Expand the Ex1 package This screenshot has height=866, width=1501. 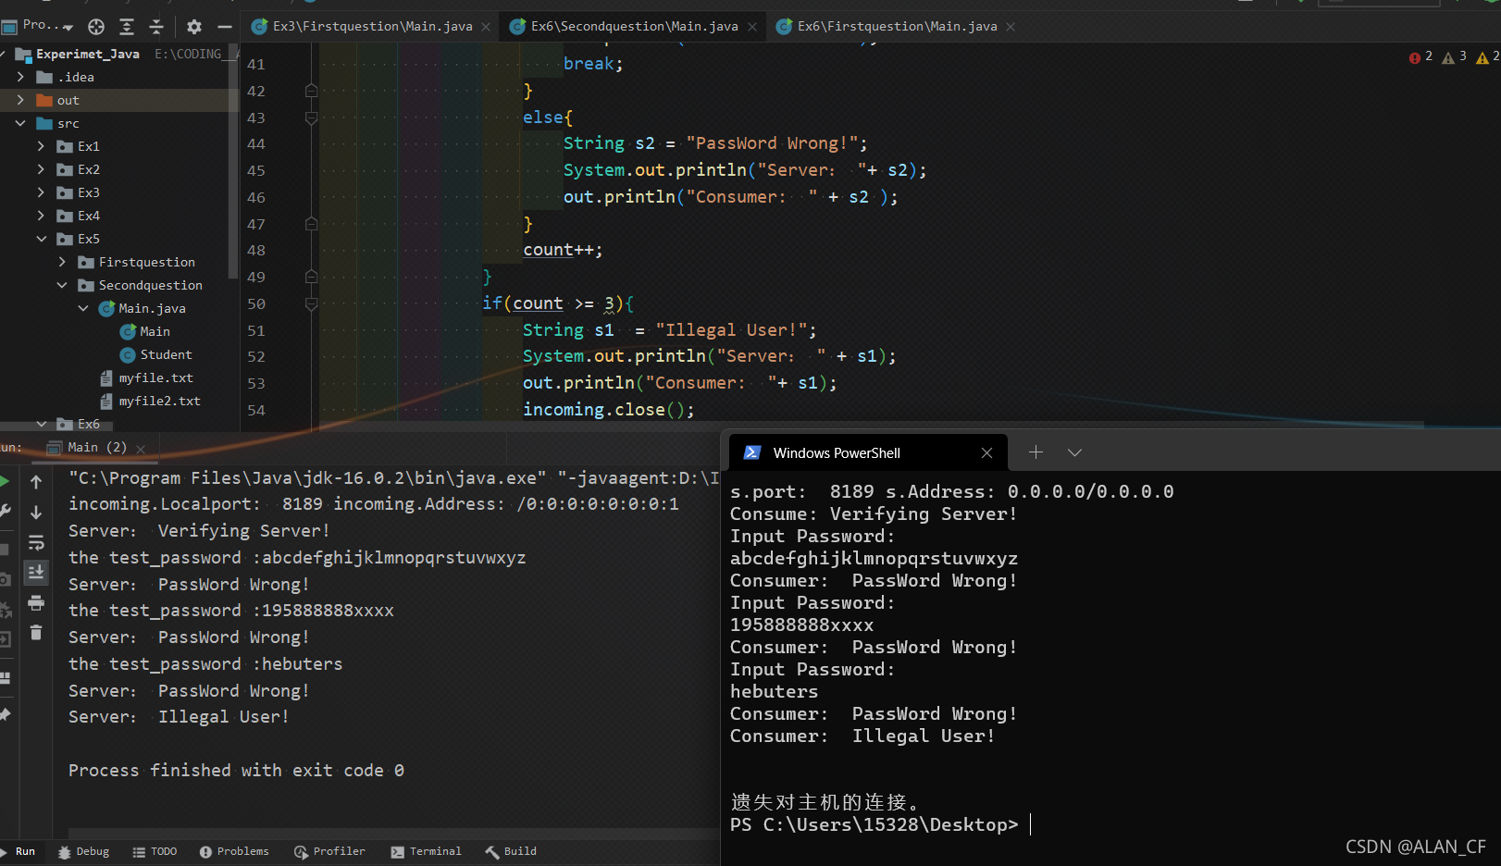41,146
